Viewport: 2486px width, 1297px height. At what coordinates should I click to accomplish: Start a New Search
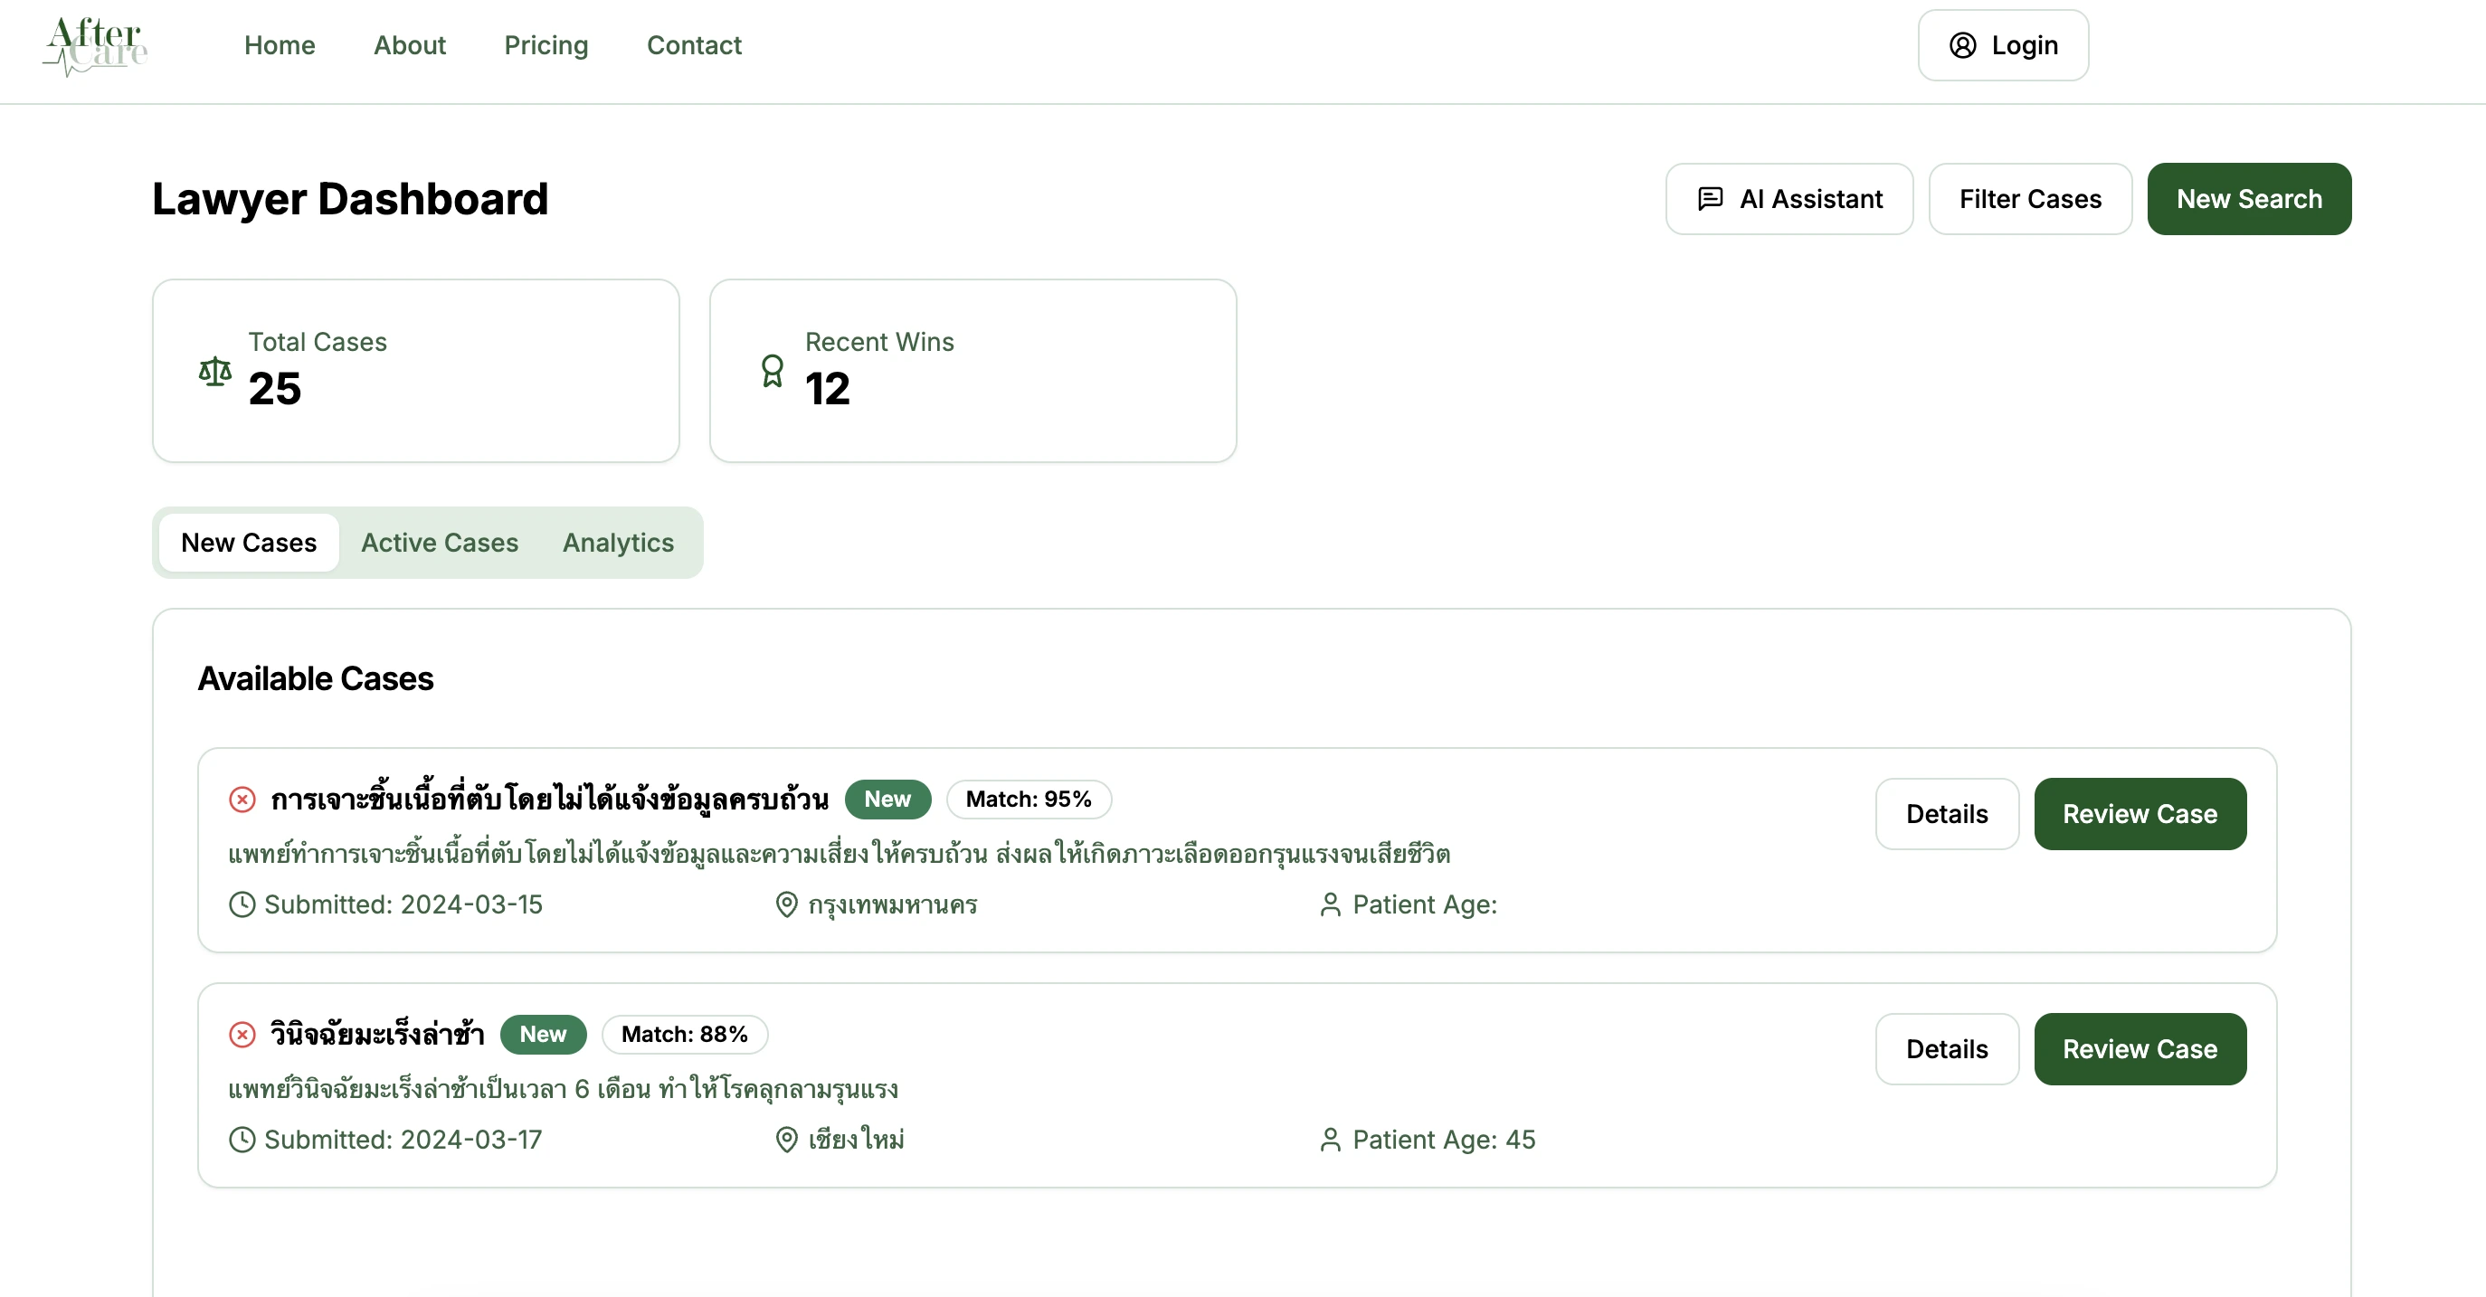tap(2249, 199)
